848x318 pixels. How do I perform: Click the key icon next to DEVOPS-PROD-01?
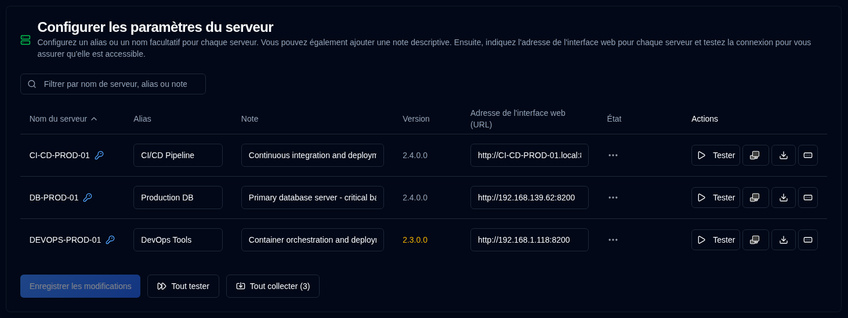110,240
